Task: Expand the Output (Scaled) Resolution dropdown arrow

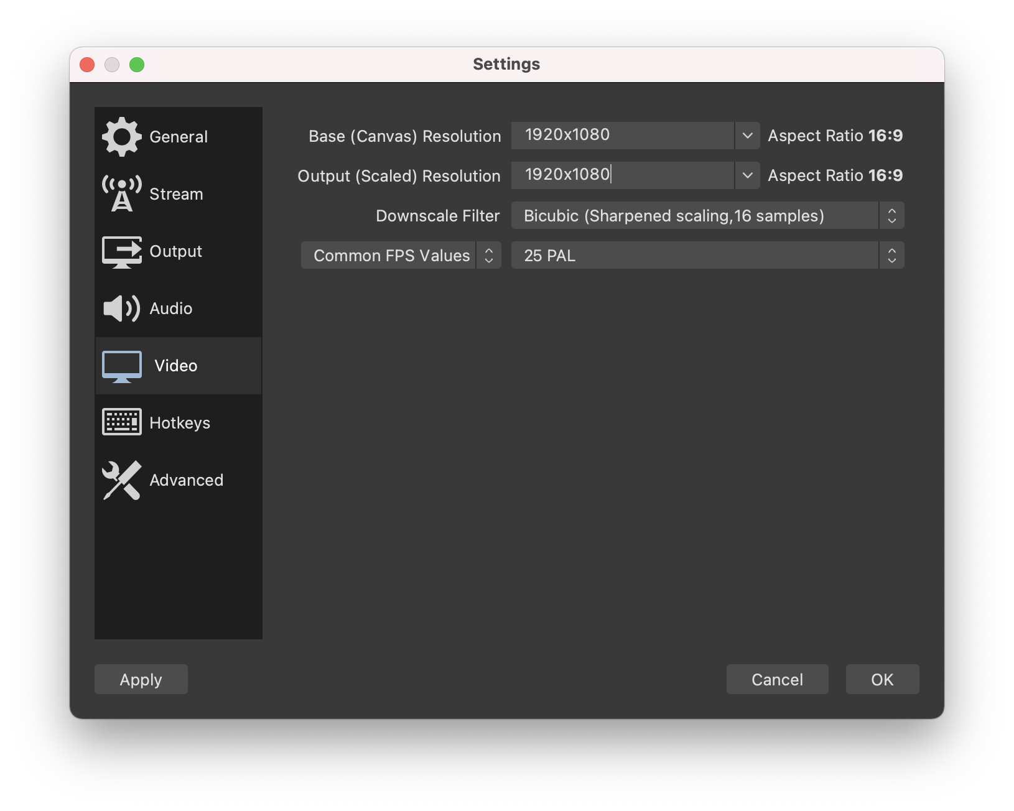Action: tap(747, 175)
